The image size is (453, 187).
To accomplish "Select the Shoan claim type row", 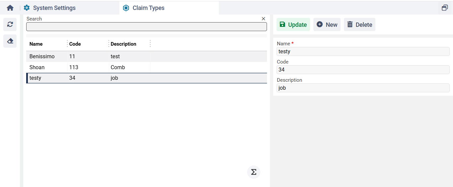I will pos(37,67).
